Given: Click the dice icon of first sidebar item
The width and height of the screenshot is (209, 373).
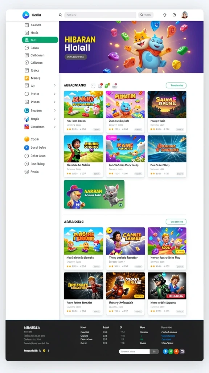Looking at the screenshot, I should pyautogui.click(x=26, y=25).
